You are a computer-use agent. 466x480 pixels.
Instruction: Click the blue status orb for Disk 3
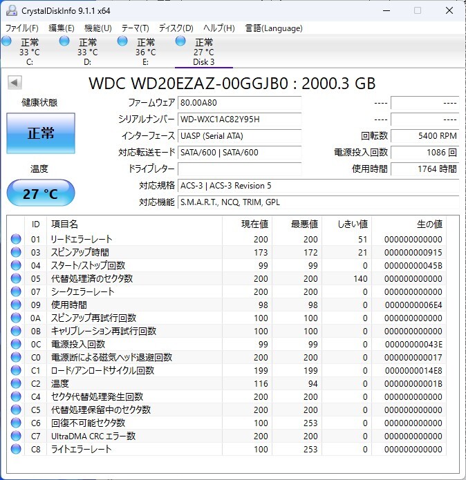pos(180,41)
